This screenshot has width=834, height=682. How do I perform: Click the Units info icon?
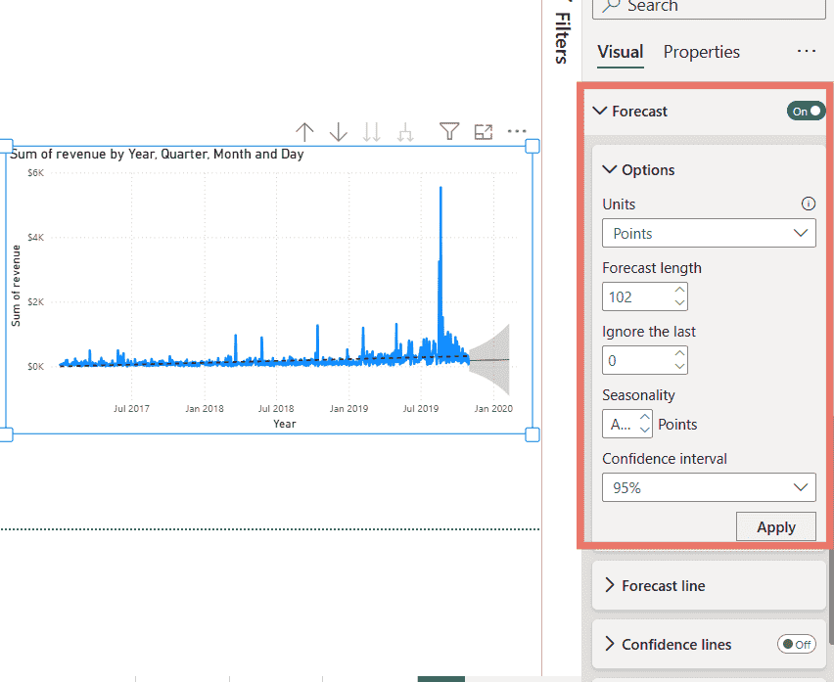coord(808,204)
